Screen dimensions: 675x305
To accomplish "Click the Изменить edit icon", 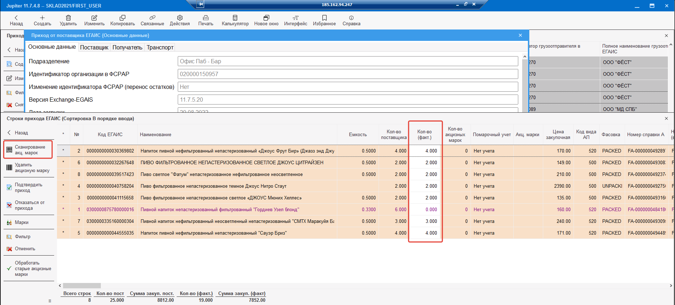I will (x=94, y=18).
